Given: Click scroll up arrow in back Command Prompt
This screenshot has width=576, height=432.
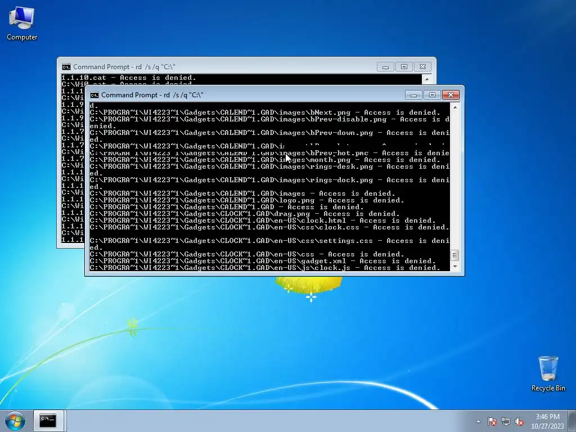Looking at the screenshot, I should 426,79.
